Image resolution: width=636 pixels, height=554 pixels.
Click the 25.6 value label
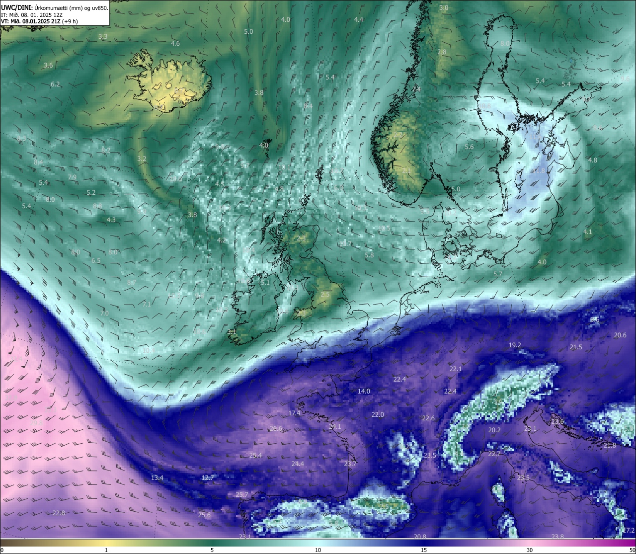click(204, 515)
